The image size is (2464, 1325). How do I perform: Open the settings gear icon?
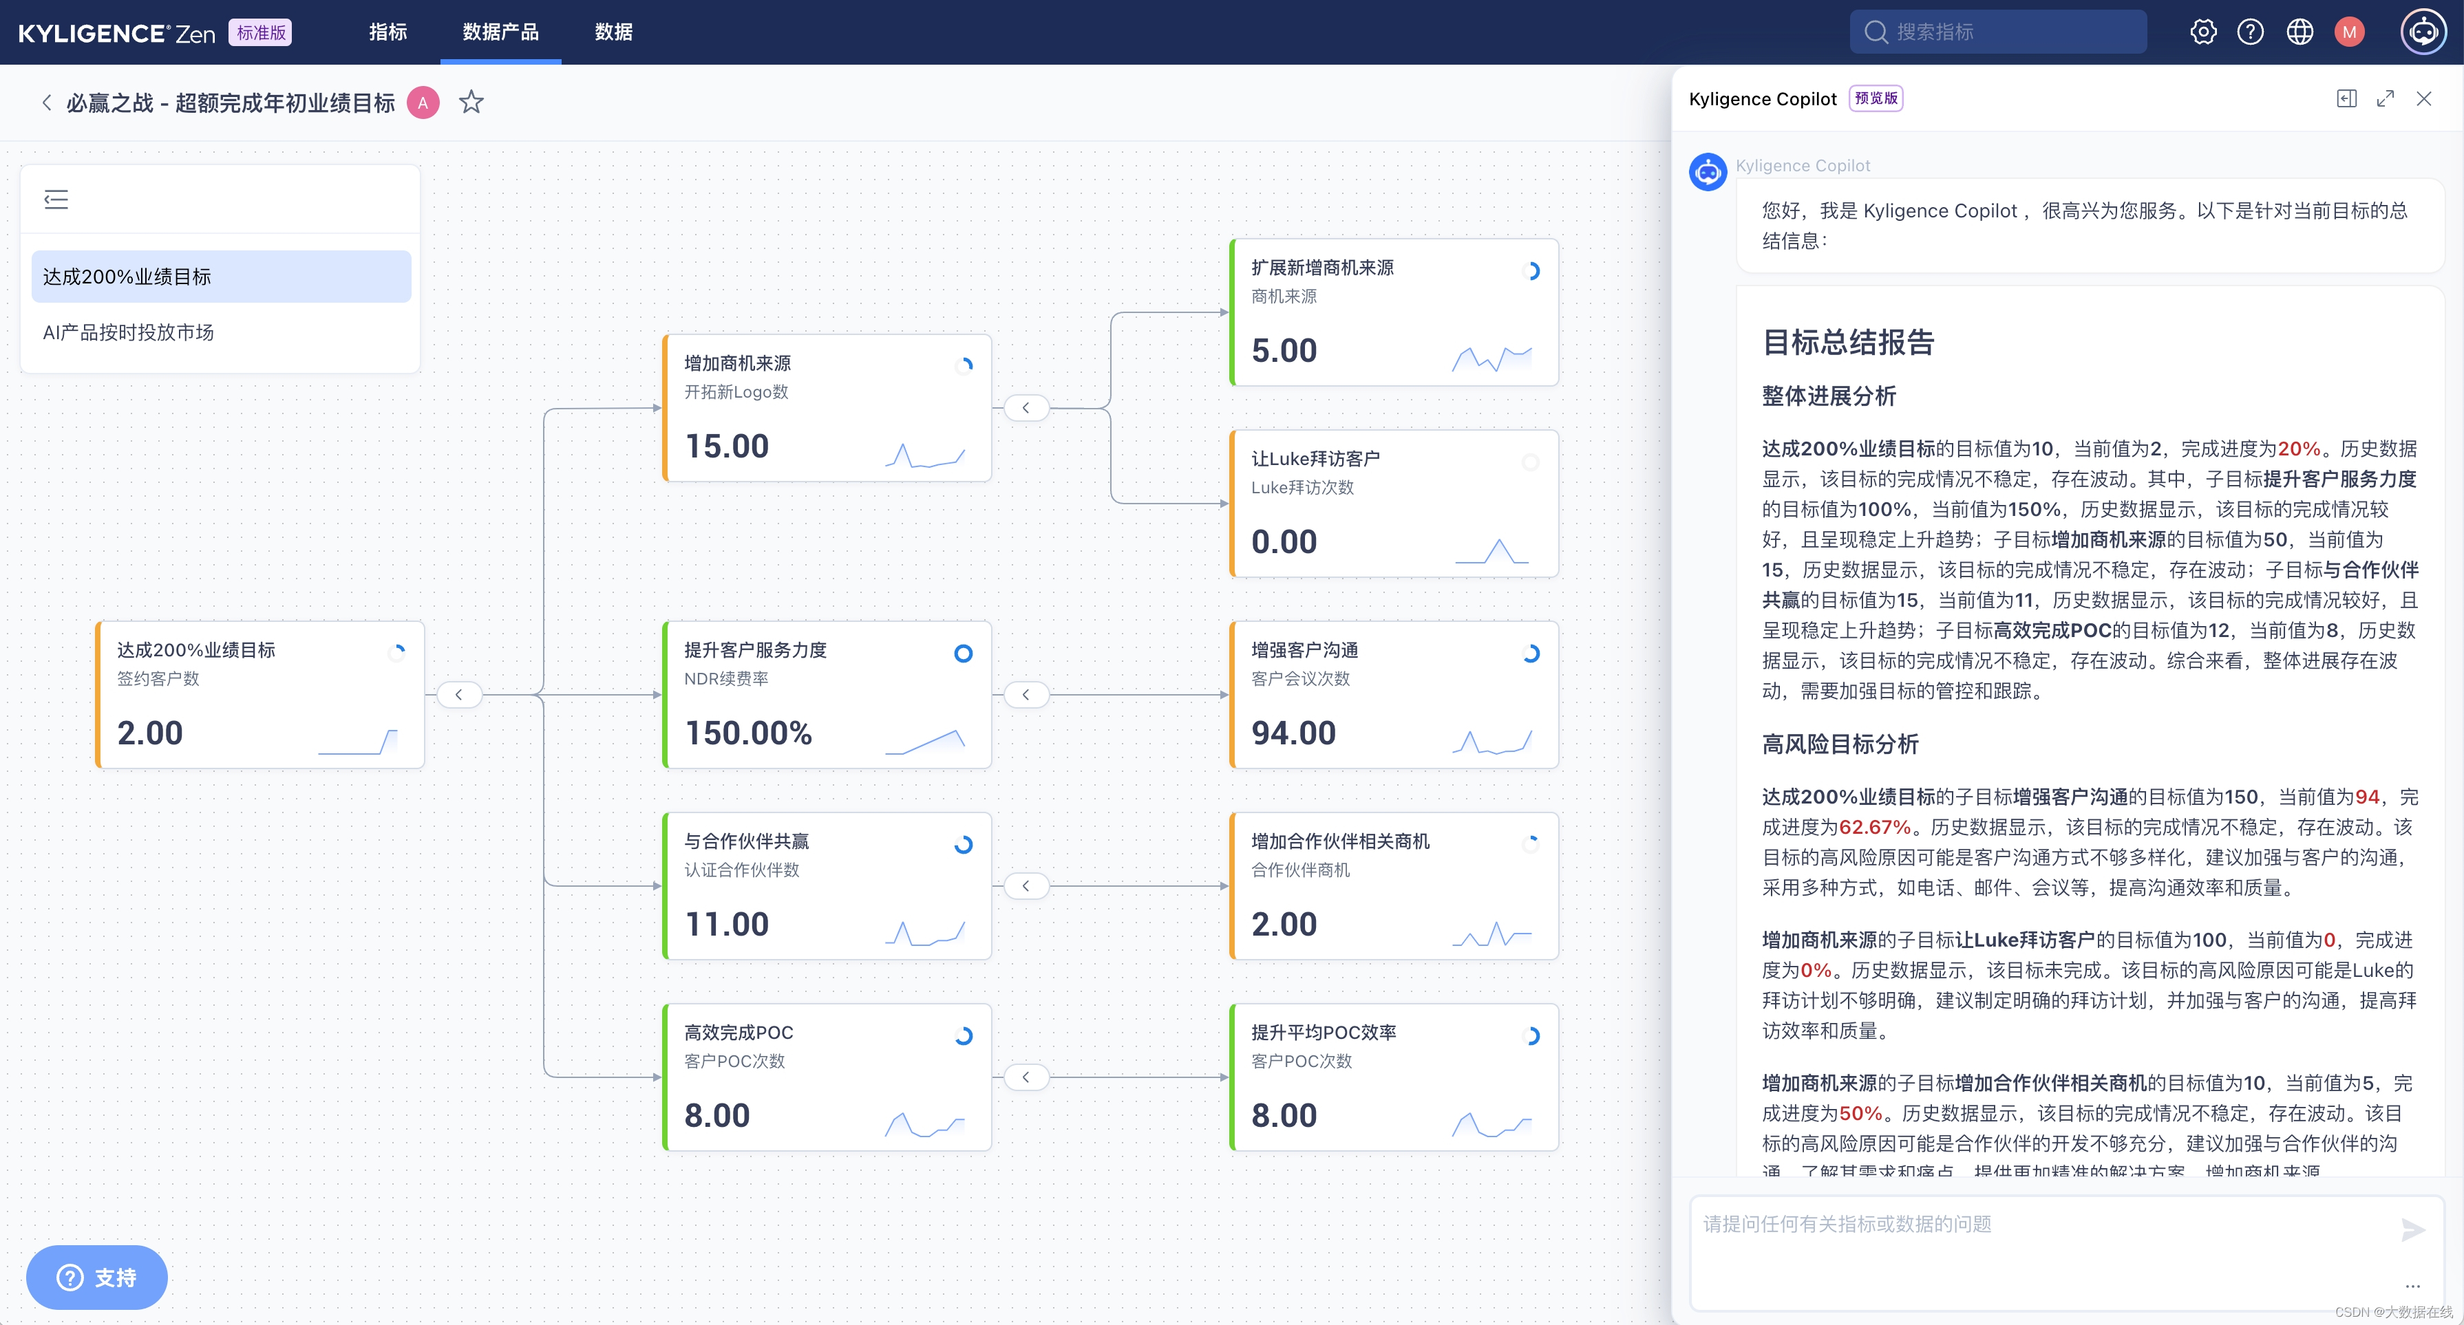point(2203,32)
